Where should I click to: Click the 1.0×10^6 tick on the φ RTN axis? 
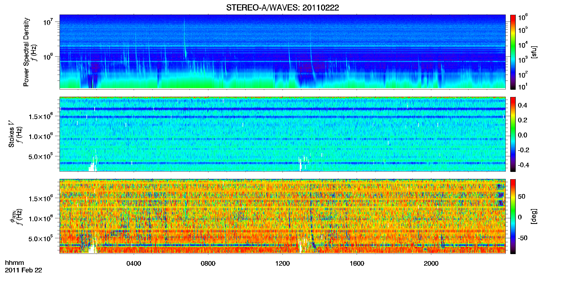tap(41, 218)
